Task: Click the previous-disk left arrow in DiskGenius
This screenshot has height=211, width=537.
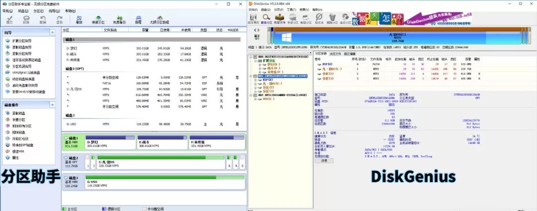Action: point(255,30)
